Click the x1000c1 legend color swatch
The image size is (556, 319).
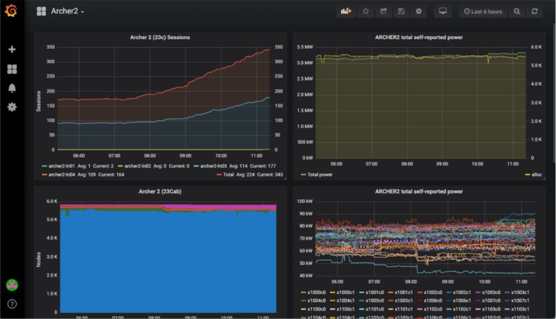(333, 293)
